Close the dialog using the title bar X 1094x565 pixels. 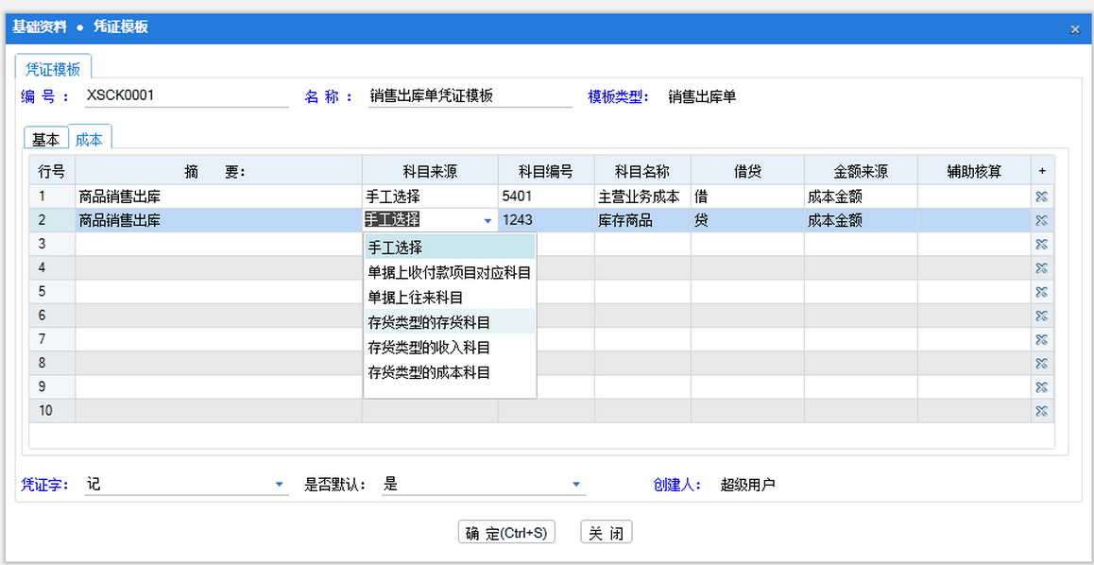[1074, 29]
